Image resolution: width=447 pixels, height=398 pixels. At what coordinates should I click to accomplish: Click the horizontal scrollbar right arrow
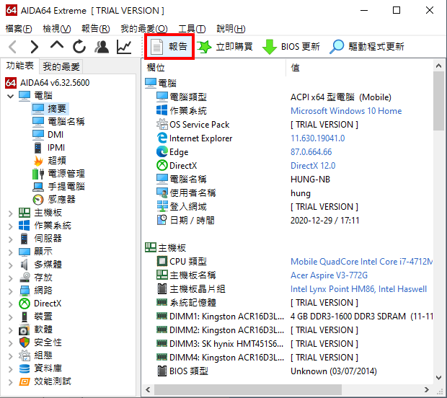(x=427, y=389)
